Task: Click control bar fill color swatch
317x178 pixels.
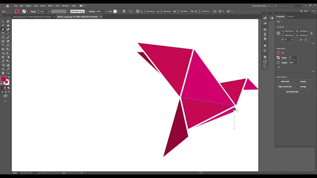Action: [x=17, y=12]
